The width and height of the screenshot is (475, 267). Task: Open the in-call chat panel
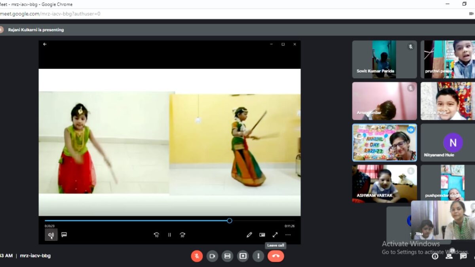point(464,256)
